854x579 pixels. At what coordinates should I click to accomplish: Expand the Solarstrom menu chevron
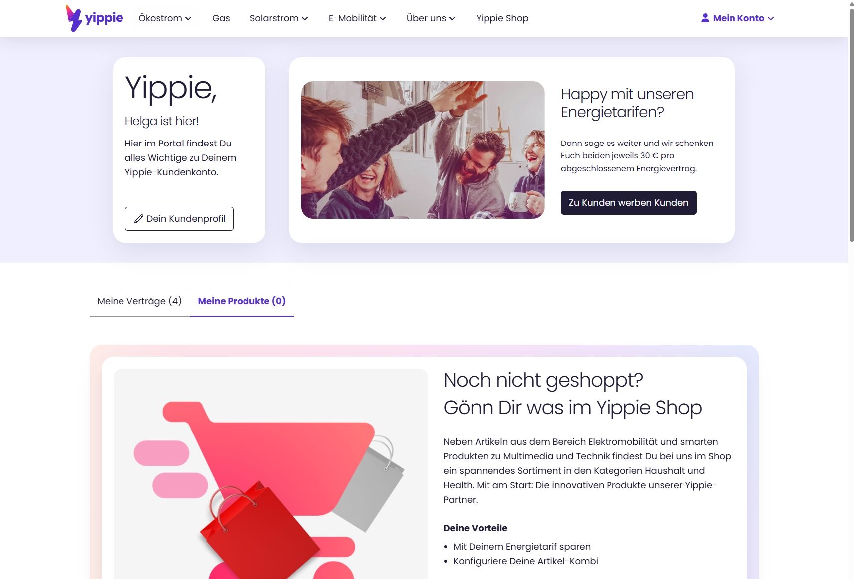pos(305,19)
